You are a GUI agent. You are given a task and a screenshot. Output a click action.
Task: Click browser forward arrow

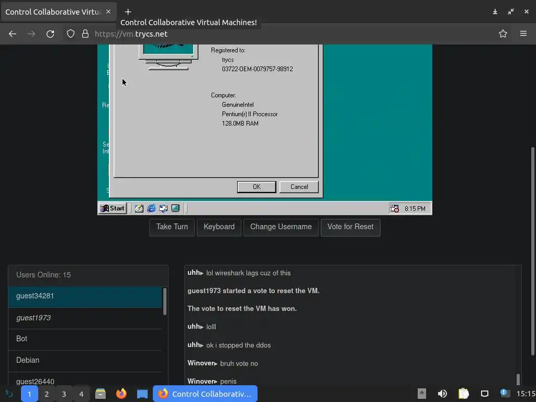tap(31, 34)
